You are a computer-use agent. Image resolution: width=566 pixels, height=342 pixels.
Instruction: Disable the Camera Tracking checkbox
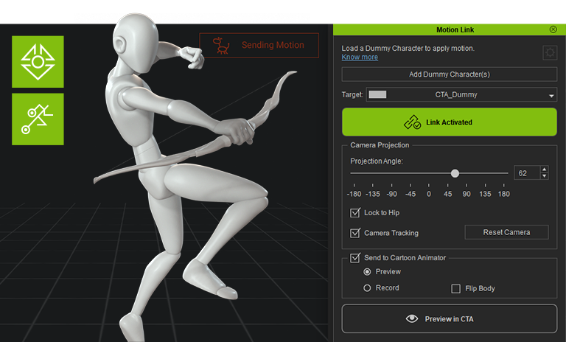[x=355, y=233]
